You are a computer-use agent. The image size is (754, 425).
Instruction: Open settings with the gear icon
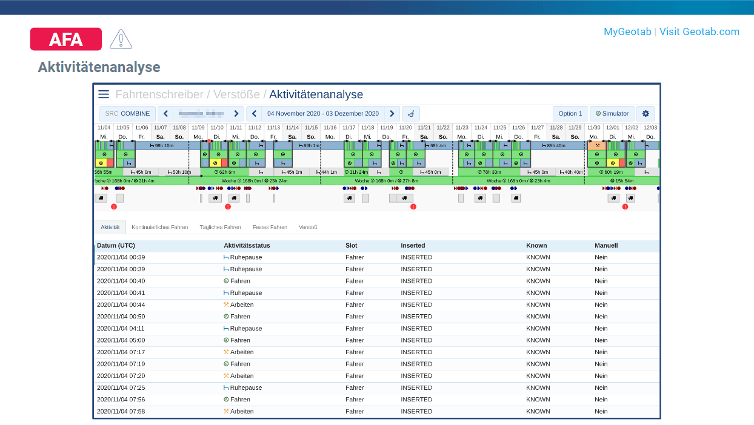tap(646, 114)
